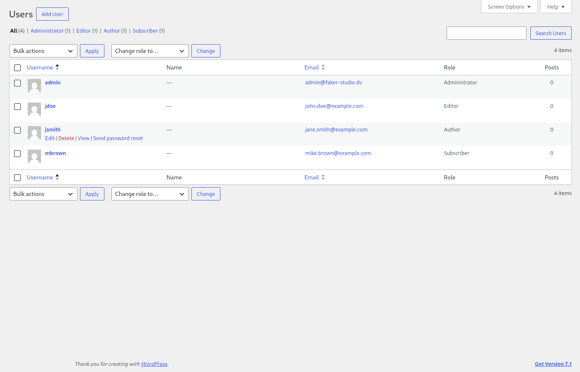Click admin user's avatar image

(34, 86)
